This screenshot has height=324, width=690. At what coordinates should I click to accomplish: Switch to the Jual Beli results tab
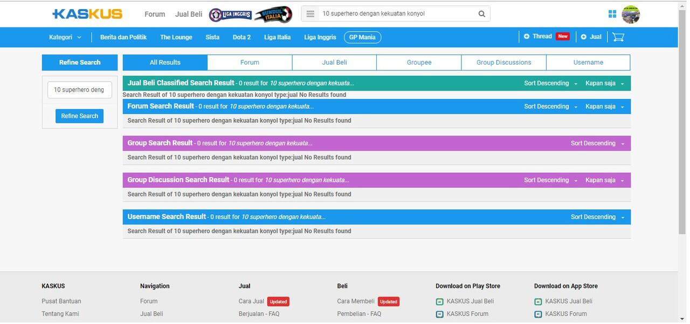tap(334, 62)
